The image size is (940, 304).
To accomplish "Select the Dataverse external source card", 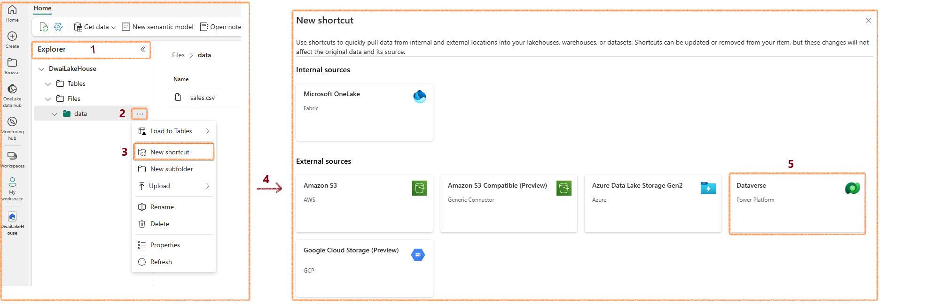I will click(x=797, y=204).
